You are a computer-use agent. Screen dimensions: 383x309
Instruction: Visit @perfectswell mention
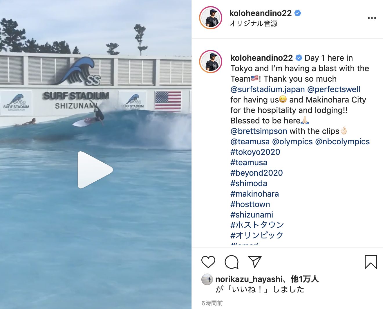tap(334, 89)
